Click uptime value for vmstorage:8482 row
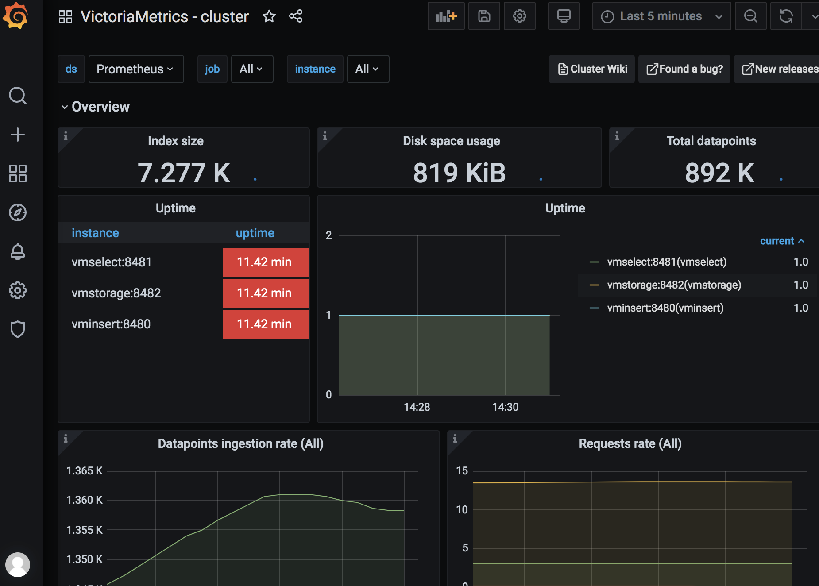The width and height of the screenshot is (819, 586). click(x=266, y=293)
